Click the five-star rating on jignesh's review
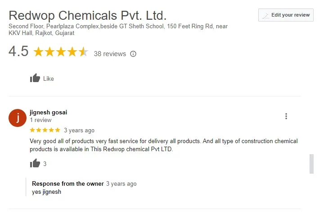 tap(45, 130)
